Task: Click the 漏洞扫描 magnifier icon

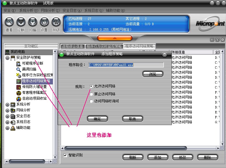Action: click(x=18, y=70)
